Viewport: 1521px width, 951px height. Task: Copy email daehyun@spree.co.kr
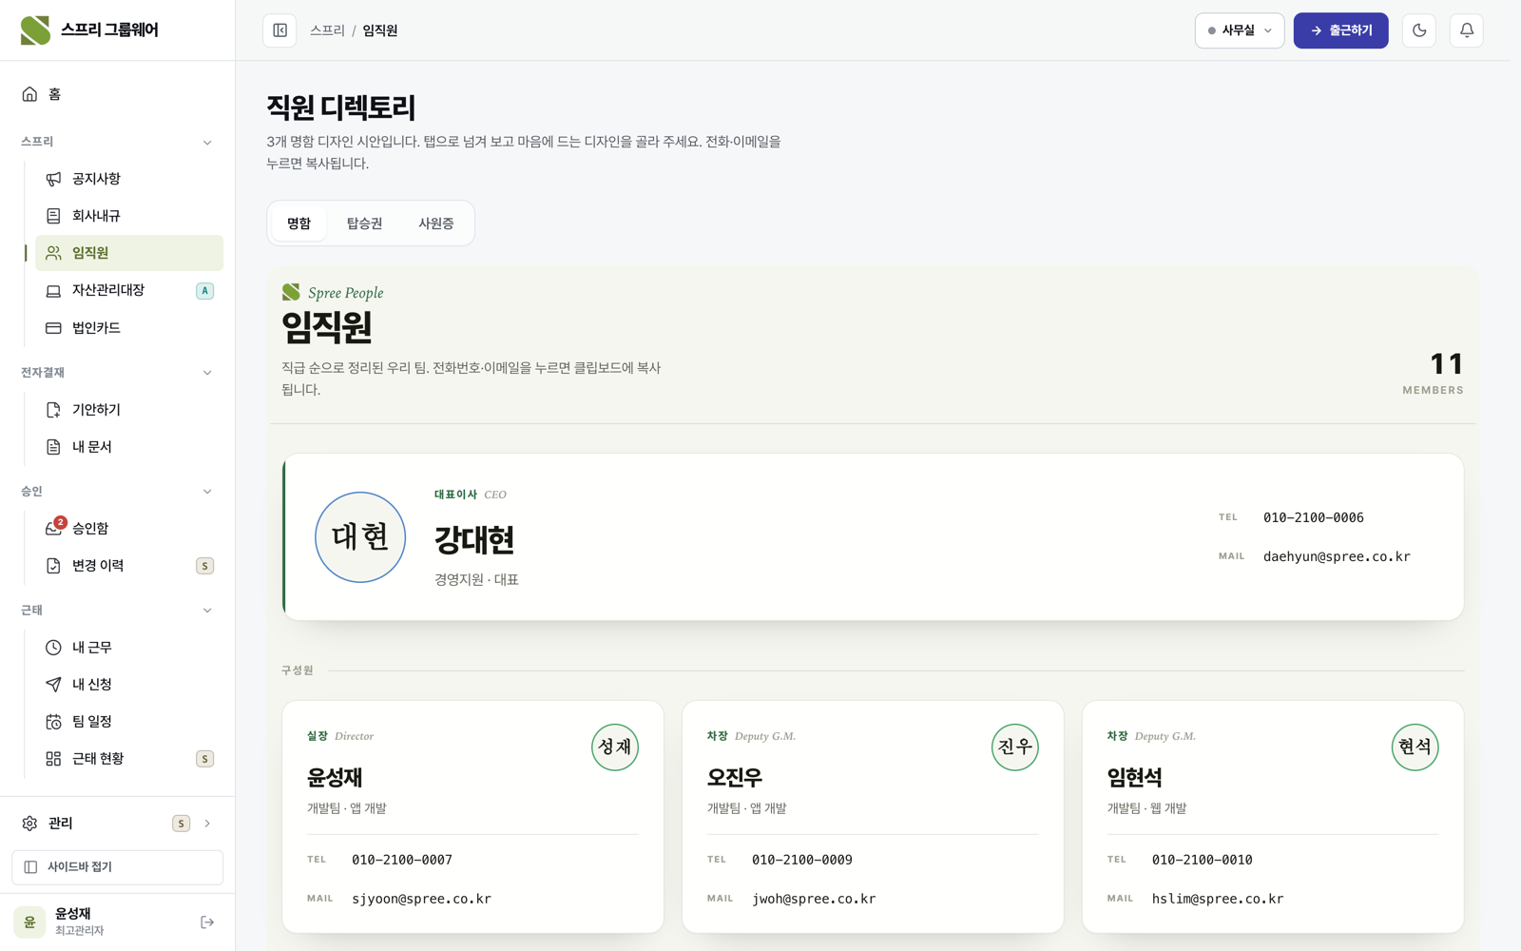click(x=1337, y=557)
